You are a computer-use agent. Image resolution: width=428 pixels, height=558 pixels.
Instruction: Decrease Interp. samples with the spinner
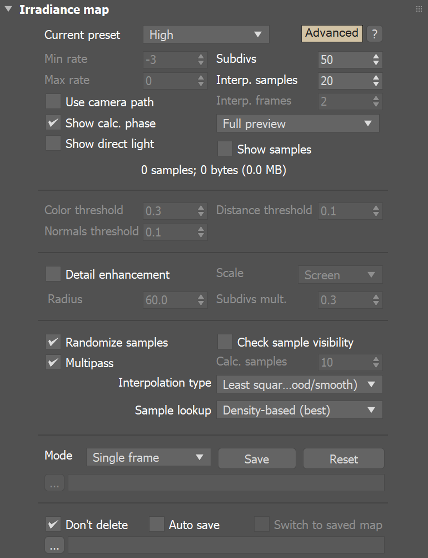377,84
